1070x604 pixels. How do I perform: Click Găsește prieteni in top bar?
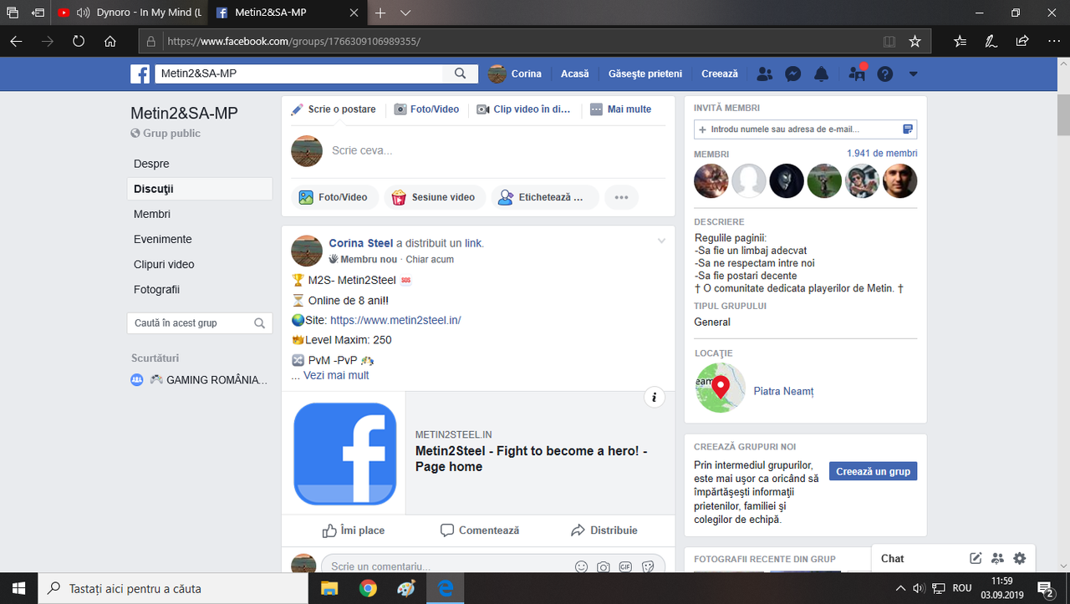pos(645,74)
